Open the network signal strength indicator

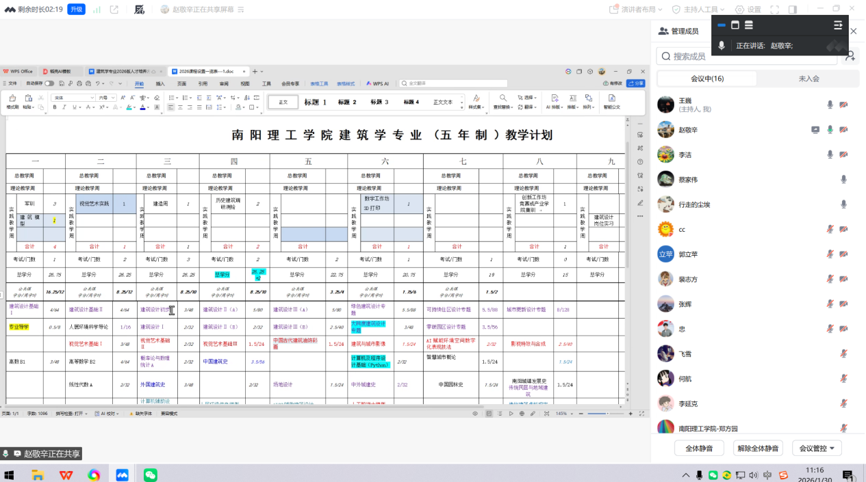pos(97,10)
